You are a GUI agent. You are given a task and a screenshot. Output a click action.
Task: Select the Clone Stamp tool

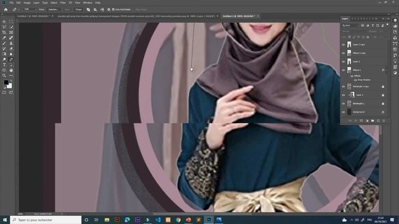pos(11,43)
